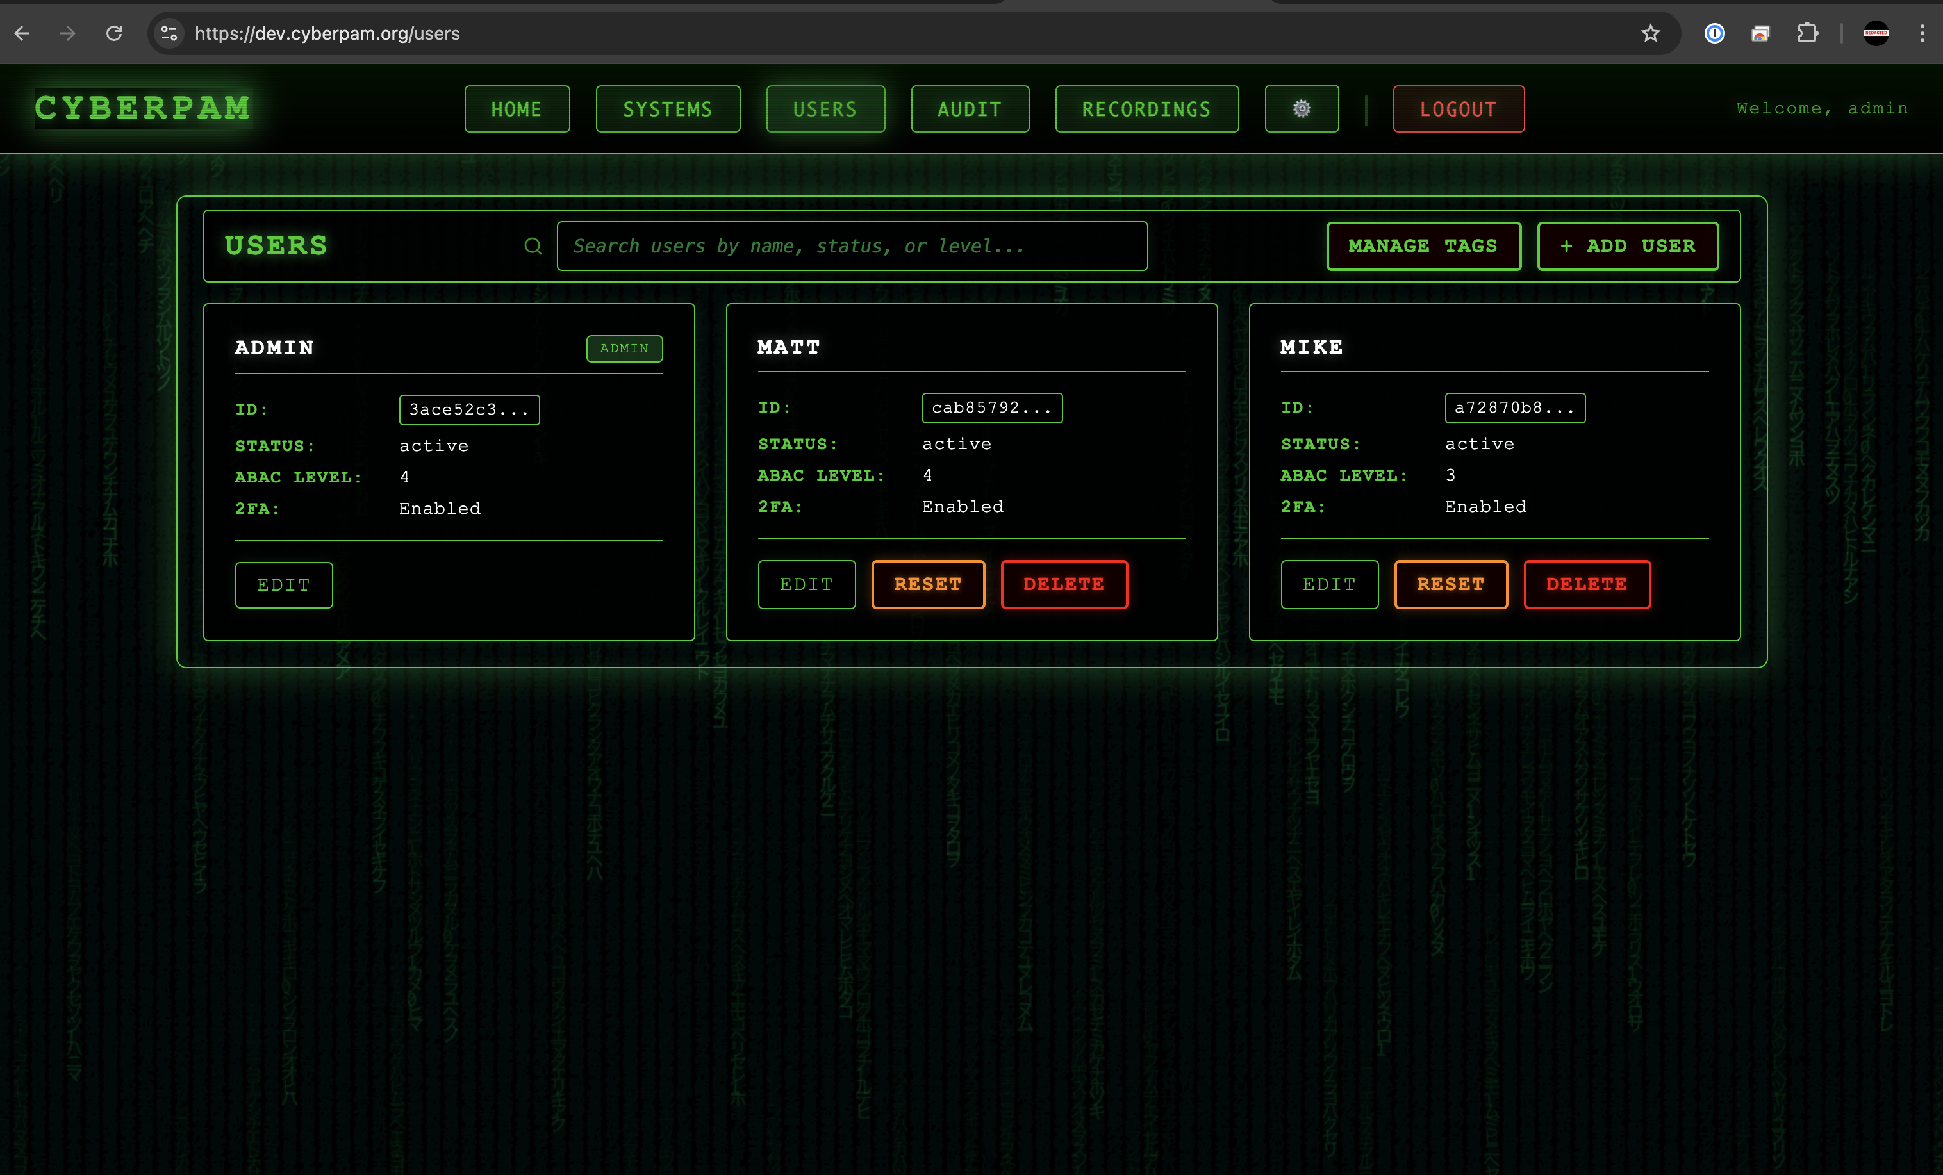Image resolution: width=1943 pixels, height=1175 pixels.
Task: Click the browser profile avatar
Action: click(1876, 33)
